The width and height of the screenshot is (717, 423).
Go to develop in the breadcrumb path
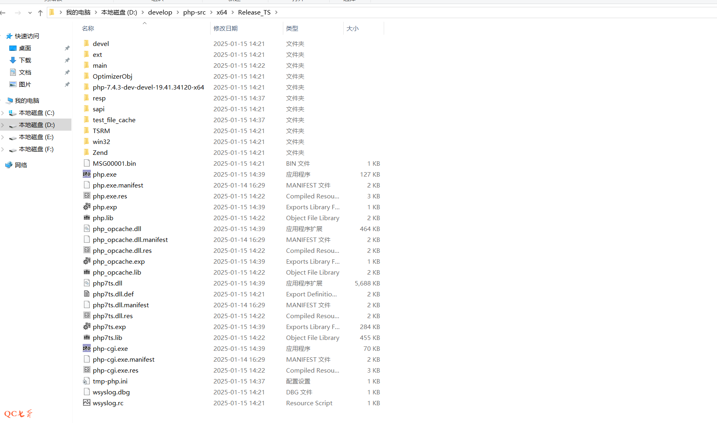(x=160, y=13)
